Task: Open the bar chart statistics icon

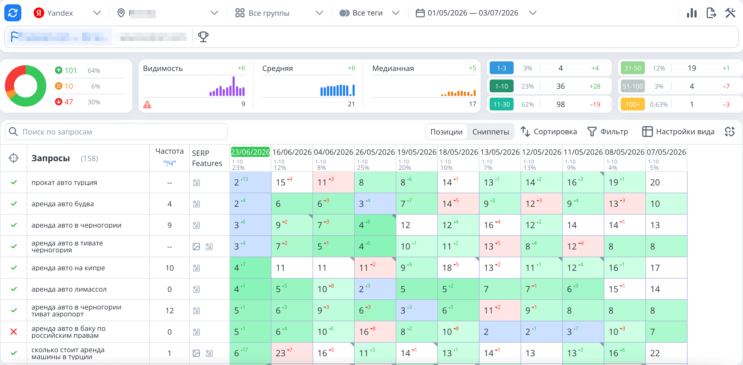Action: (x=692, y=13)
